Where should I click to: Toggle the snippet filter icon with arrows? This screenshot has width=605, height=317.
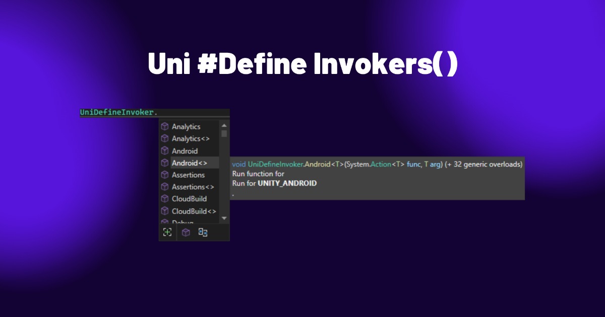[x=203, y=232]
